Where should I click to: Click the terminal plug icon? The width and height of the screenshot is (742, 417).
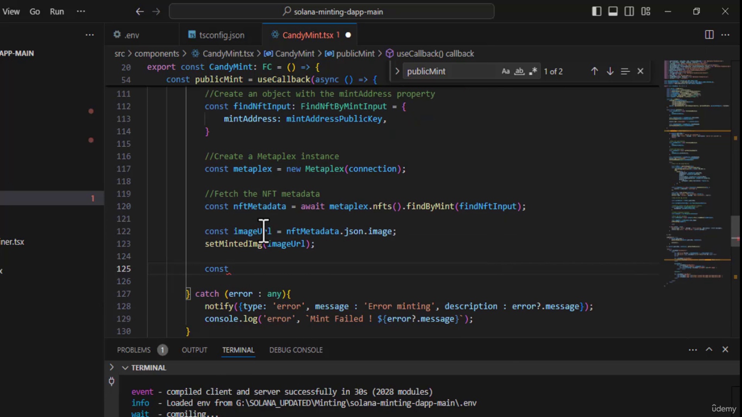click(112, 381)
